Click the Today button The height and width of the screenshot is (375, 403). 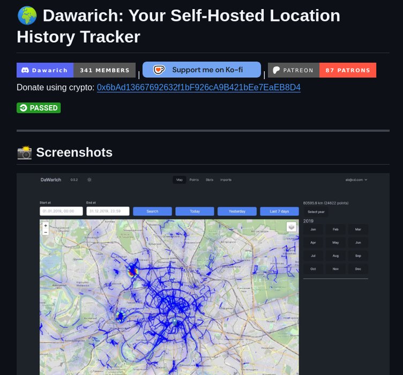(195, 211)
